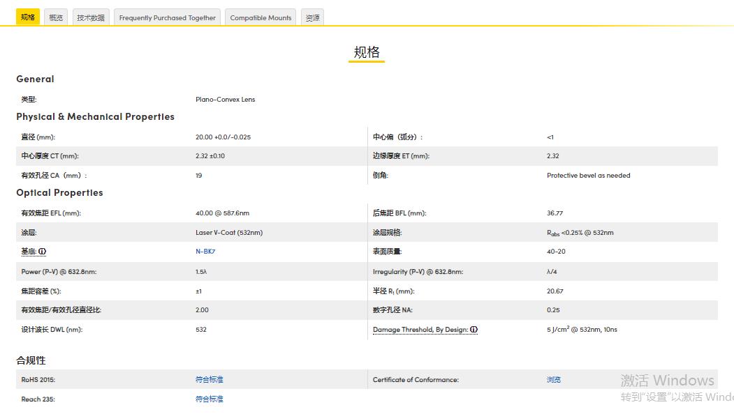This screenshot has width=734, height=414.
Task: Open the N-BK7 substrate link
Action: coord(205,252)
